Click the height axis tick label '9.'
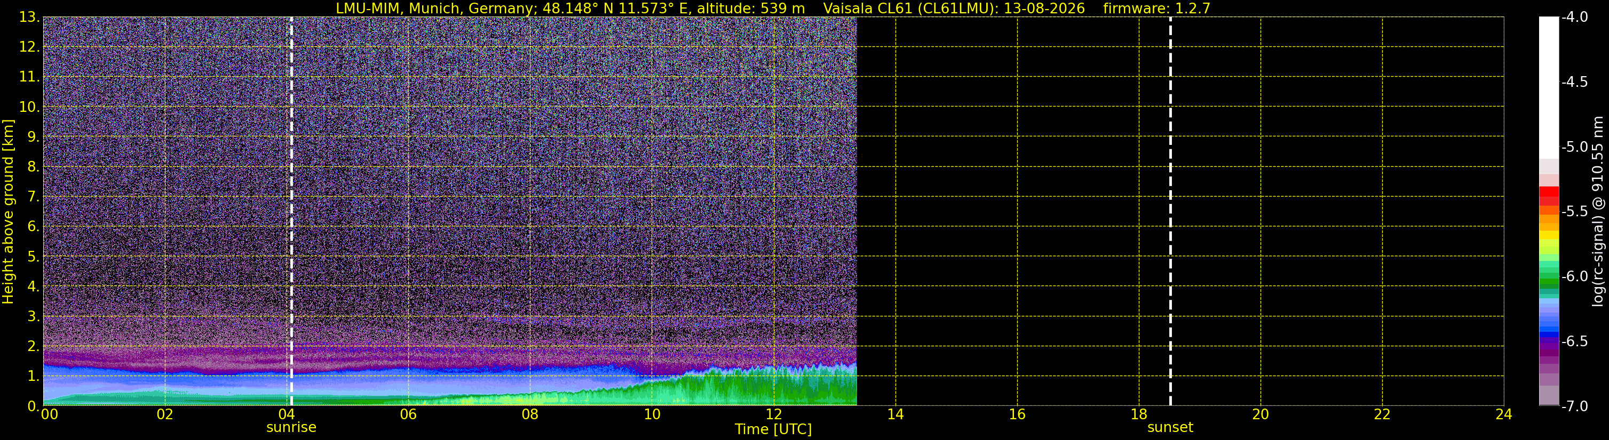Viewport: 1609px width, 440px height. tap(34, 137)
